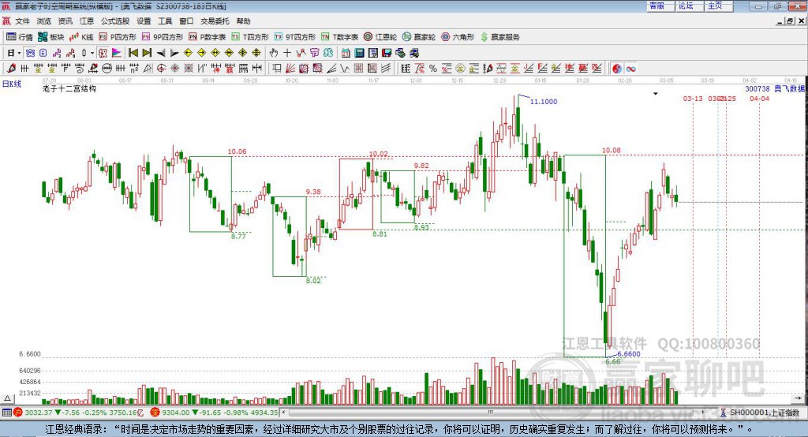
Task: Expand the 日 period dropdown arrow
Action: pyautogui.click(x=19, y=53)
